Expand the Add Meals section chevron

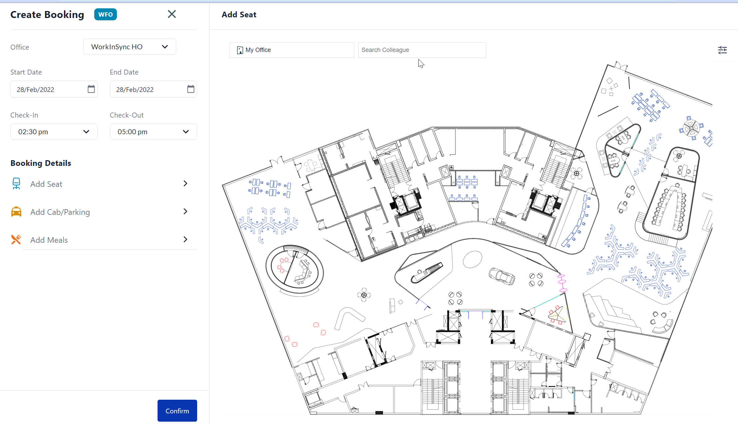[x=185, y=239]
